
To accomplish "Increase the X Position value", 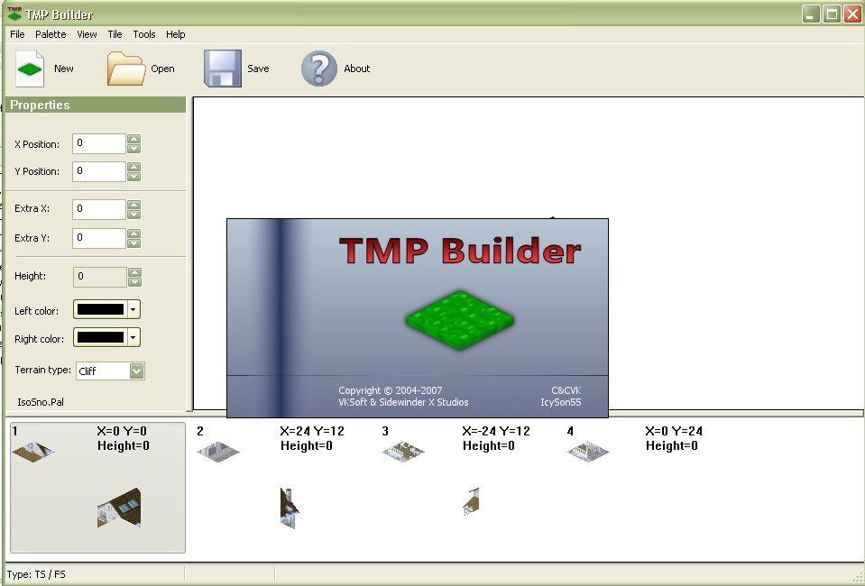I will coord(134,139).
